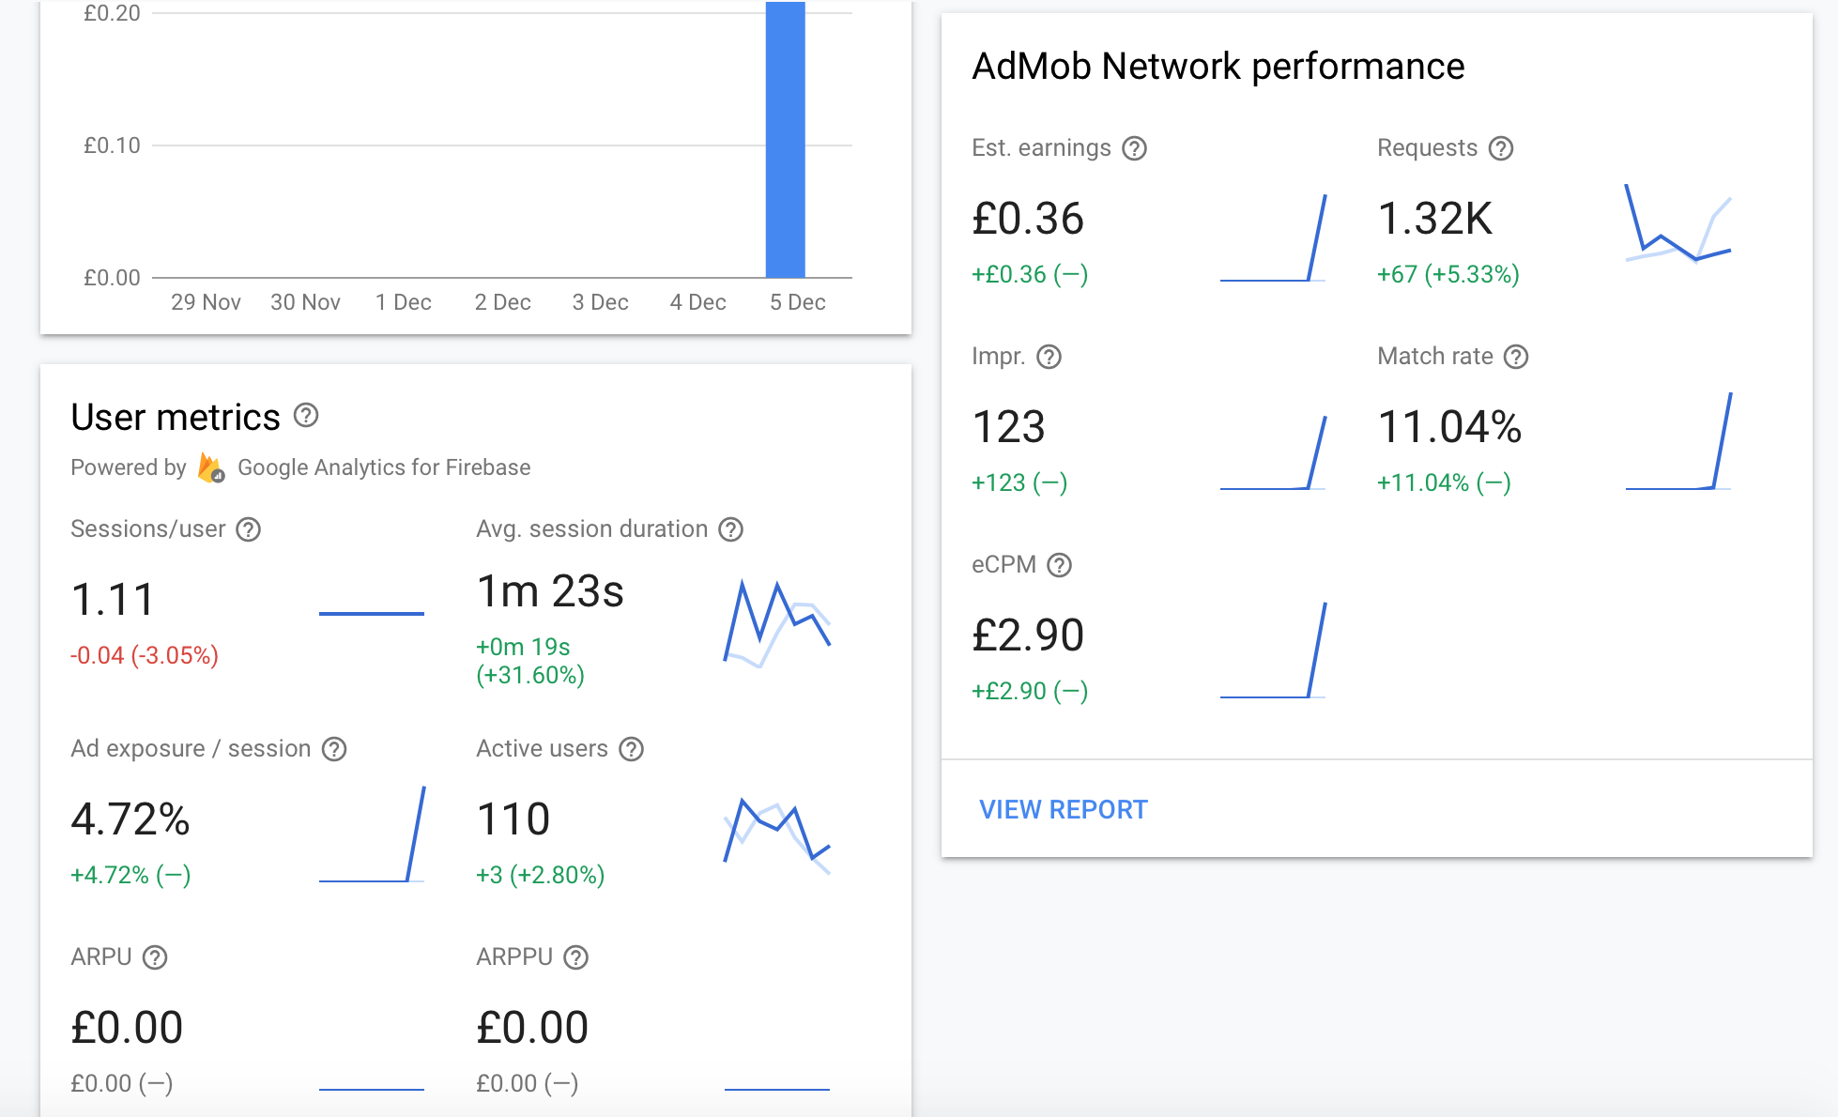The image size is (1838, 1117).
Task: Click the Firebase logo icon
Action: [211, 467]
